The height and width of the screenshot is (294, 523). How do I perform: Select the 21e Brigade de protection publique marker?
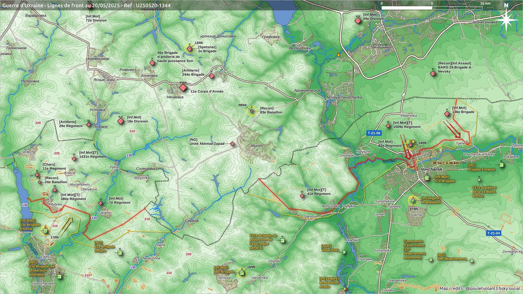coord(59,276)
